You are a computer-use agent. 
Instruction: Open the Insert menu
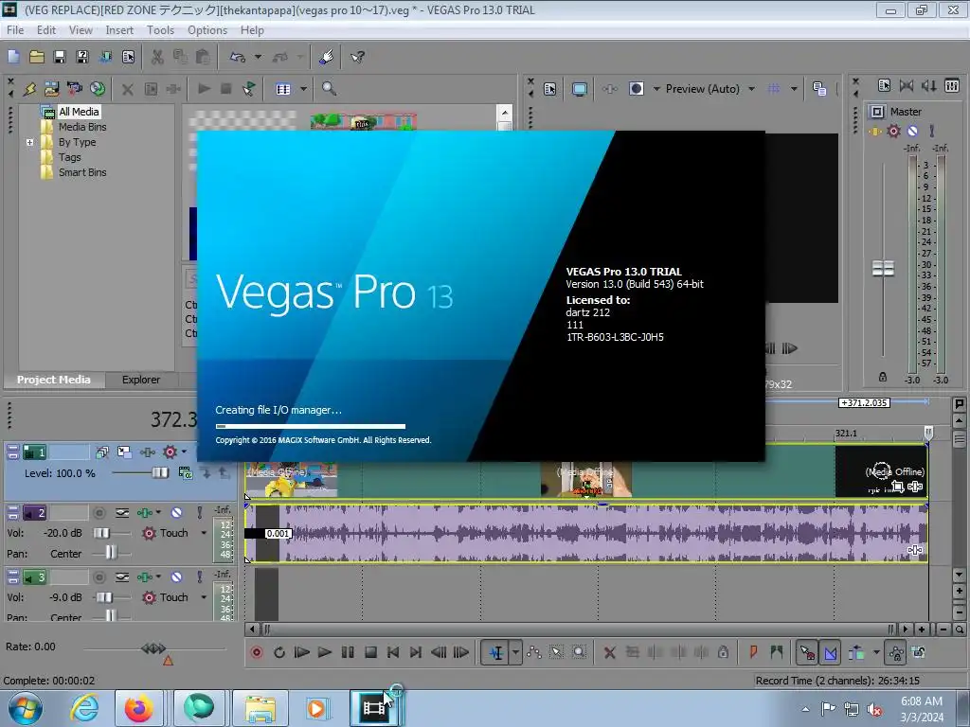119,29
